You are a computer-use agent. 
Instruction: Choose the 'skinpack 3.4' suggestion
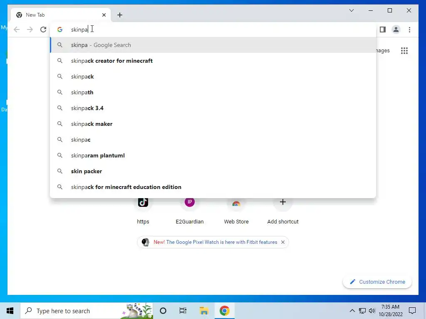pos(213,108)
